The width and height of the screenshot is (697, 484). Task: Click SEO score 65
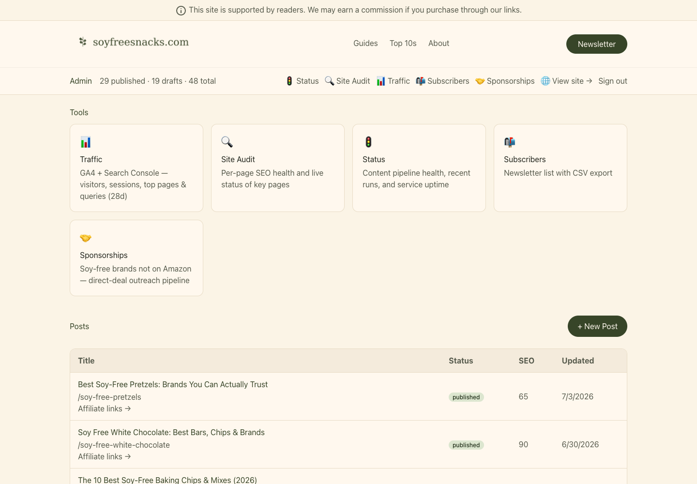523,396
